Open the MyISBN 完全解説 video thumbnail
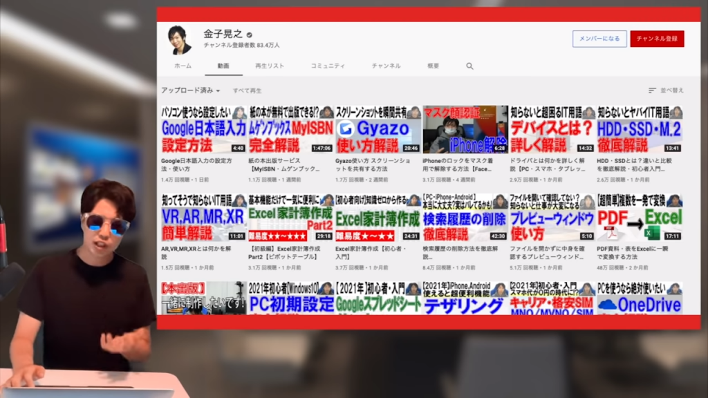This screenshot has height=398, width=708. 291,129
